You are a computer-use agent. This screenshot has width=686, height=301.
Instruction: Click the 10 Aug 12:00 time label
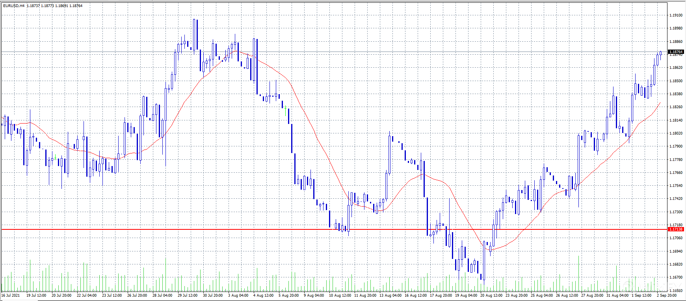click(340, 295)
